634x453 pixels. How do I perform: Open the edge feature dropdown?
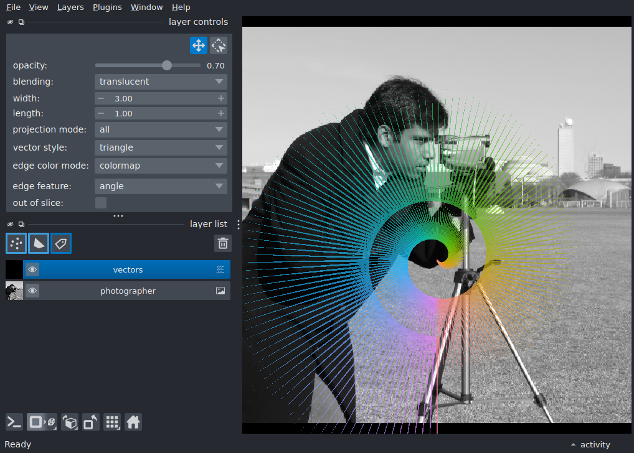[161, 186]
